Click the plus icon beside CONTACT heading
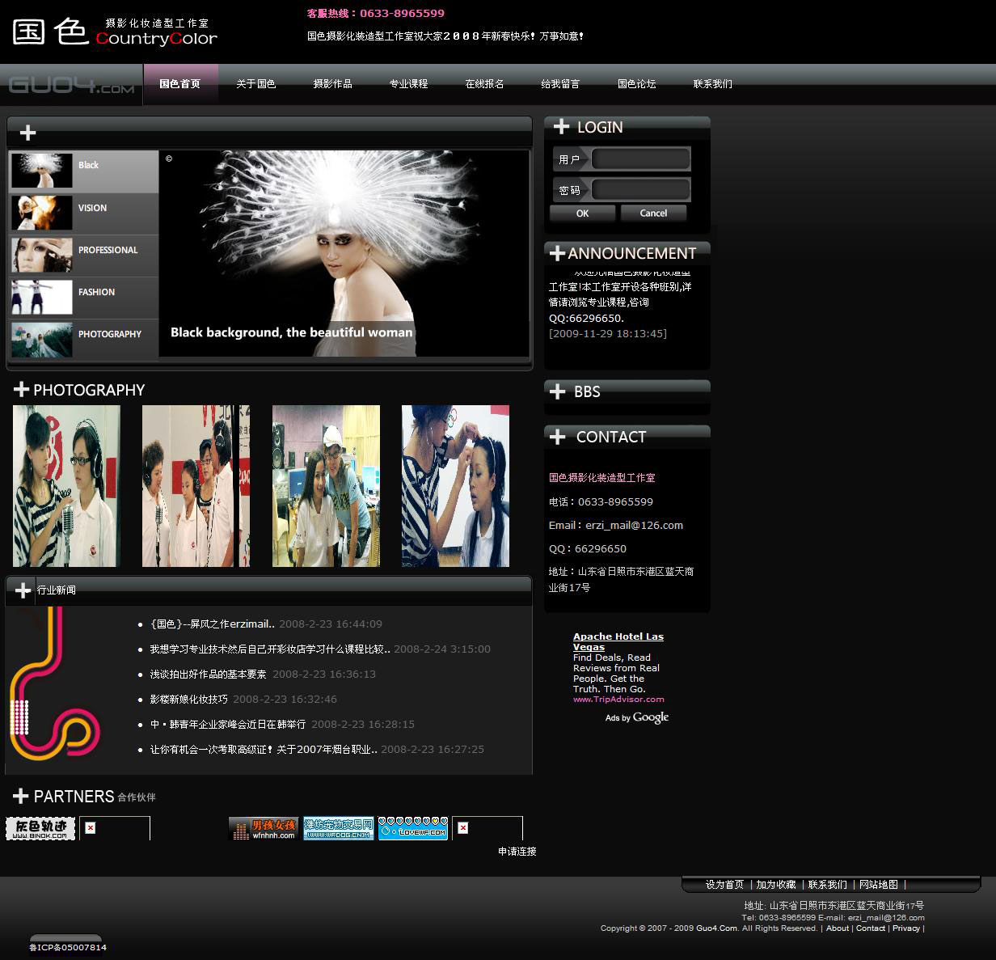The image size is (996, 960). point(557,437)
